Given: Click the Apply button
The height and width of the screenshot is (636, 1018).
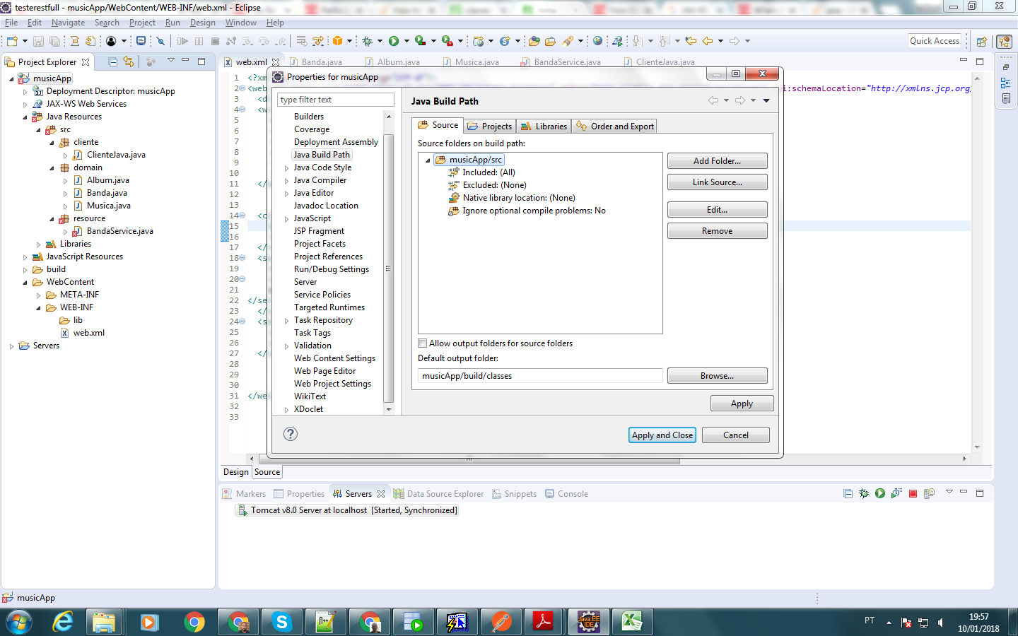Looking at the screenshot, I should pos(742,404).
